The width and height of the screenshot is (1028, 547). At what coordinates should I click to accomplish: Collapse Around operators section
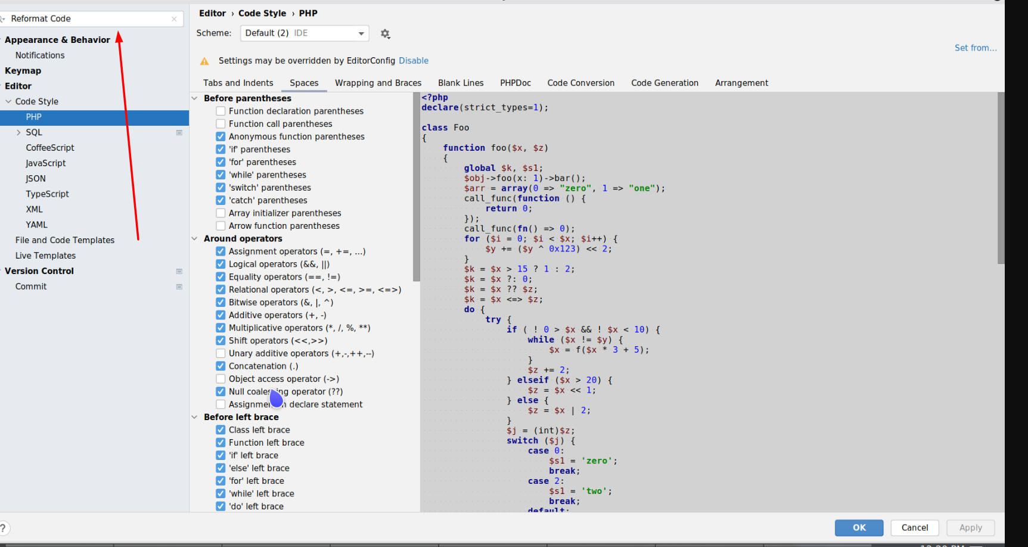[x=194, y=238]
